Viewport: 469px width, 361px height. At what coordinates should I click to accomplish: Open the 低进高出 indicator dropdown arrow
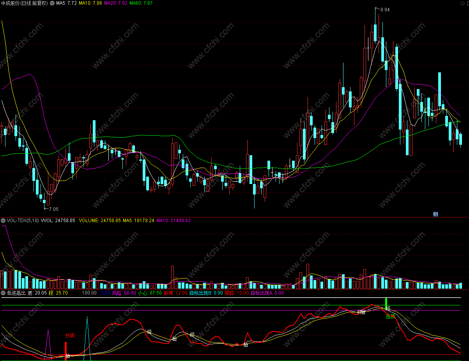[x=3, y=293]
